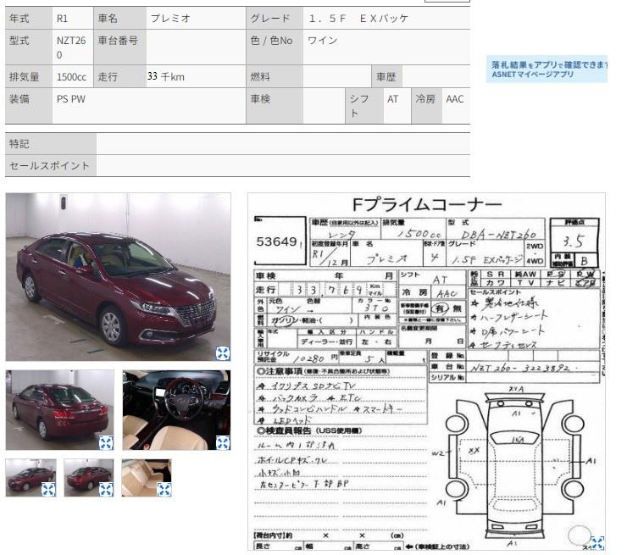Click expand icon on beige seat thumbnail

click(x=164, y=489)
